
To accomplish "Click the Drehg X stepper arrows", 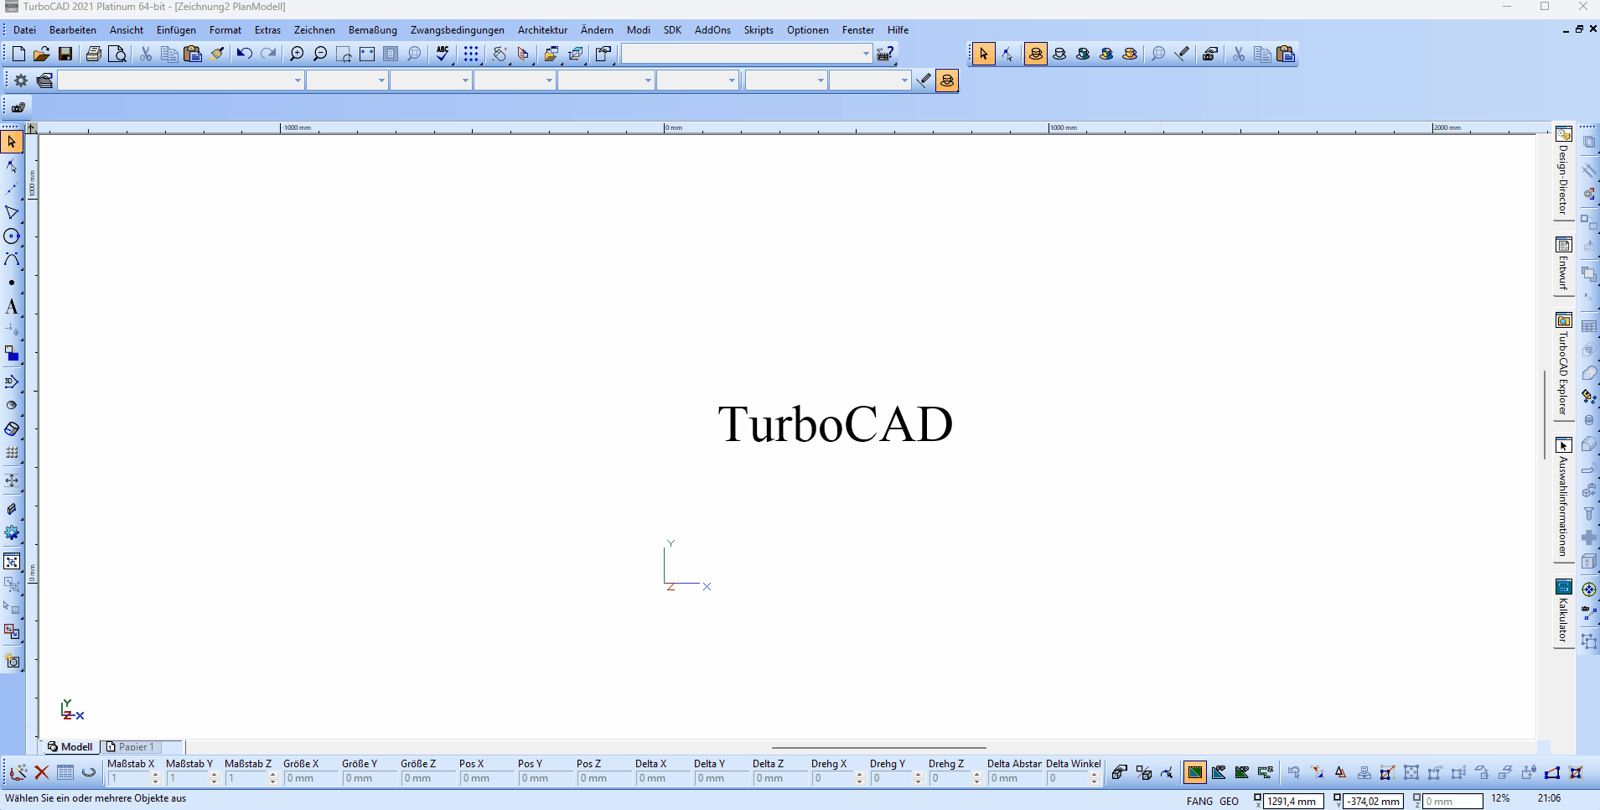I will point(859,778).
